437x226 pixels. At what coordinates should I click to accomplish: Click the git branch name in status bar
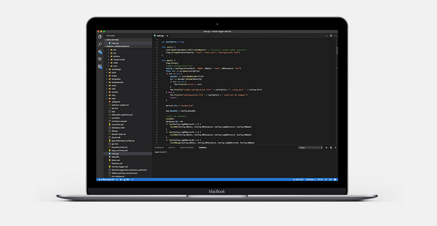(x=107, y=179)
